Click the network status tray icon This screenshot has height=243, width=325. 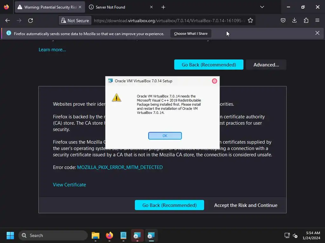[287, 235]
